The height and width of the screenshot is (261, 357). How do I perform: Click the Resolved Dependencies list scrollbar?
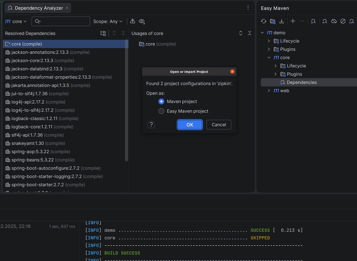(127, 100)
